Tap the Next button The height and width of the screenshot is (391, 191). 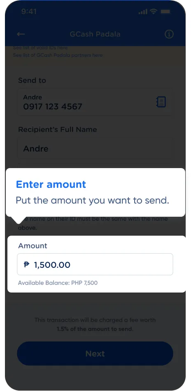coord(95,354)
